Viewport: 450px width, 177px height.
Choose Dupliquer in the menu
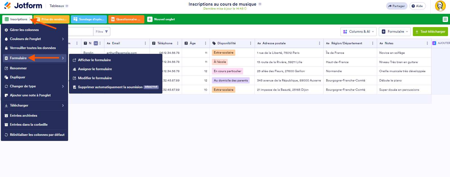tap(34, 77)
